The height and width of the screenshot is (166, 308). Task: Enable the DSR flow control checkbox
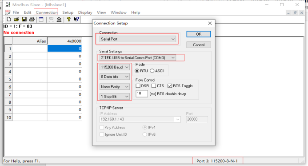pos(138,86)
